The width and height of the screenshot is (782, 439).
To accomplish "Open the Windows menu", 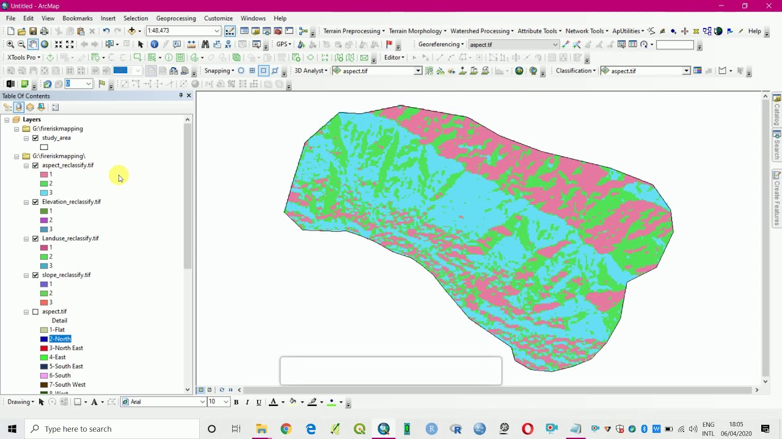I will click(253, 18).
